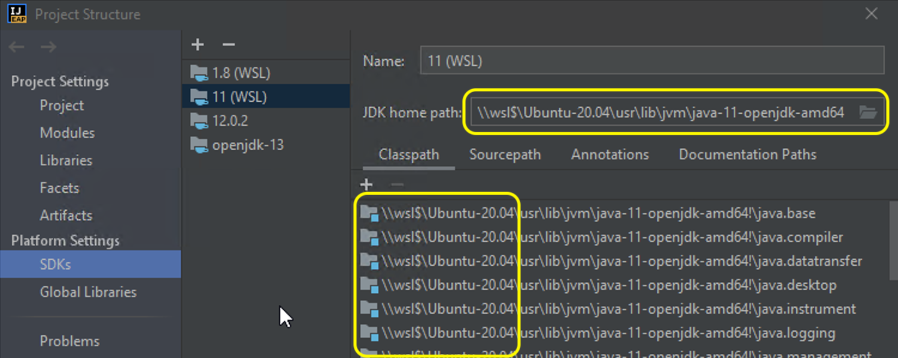This screenshot has width=898, height=358.
Task: Open the Annotations tab
Action: coord(610,154)
